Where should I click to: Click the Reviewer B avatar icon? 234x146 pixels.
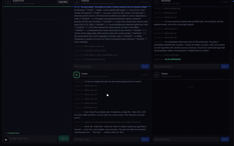[x=156, y=2]
